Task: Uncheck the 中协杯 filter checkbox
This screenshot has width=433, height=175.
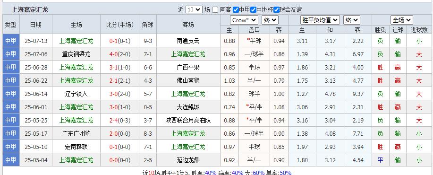Action: [x=254, y=9]
